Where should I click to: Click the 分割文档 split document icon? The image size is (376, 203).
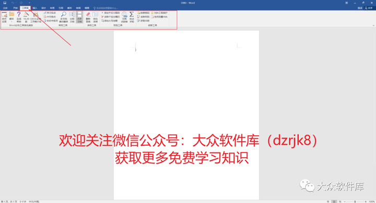tap(72, 18)
